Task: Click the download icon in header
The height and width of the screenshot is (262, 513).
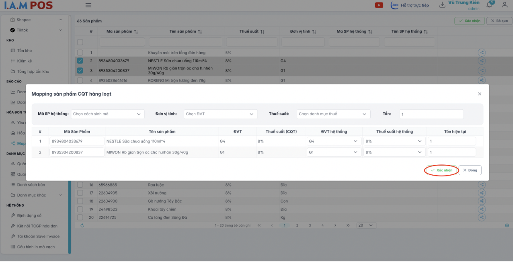Action: click(x=442, y=5)
